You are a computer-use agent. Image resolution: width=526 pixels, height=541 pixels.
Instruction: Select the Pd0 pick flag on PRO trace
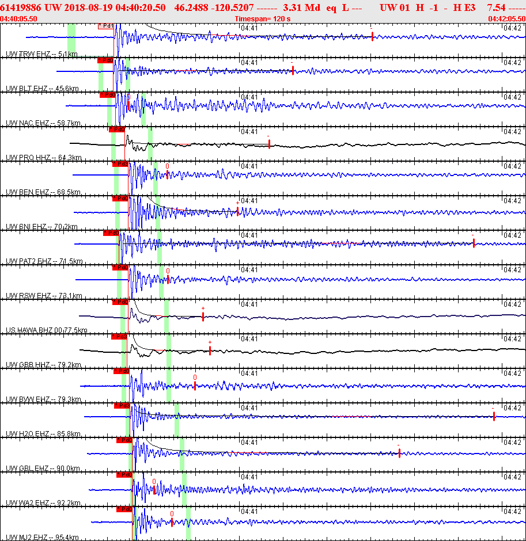[117, 129]
